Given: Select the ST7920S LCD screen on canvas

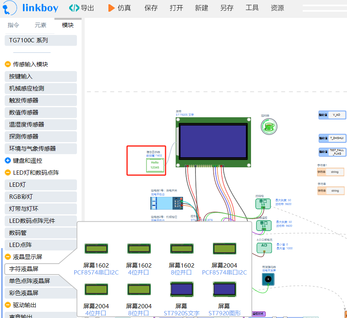Looking at the screenshot, I should tap(213, 142).
